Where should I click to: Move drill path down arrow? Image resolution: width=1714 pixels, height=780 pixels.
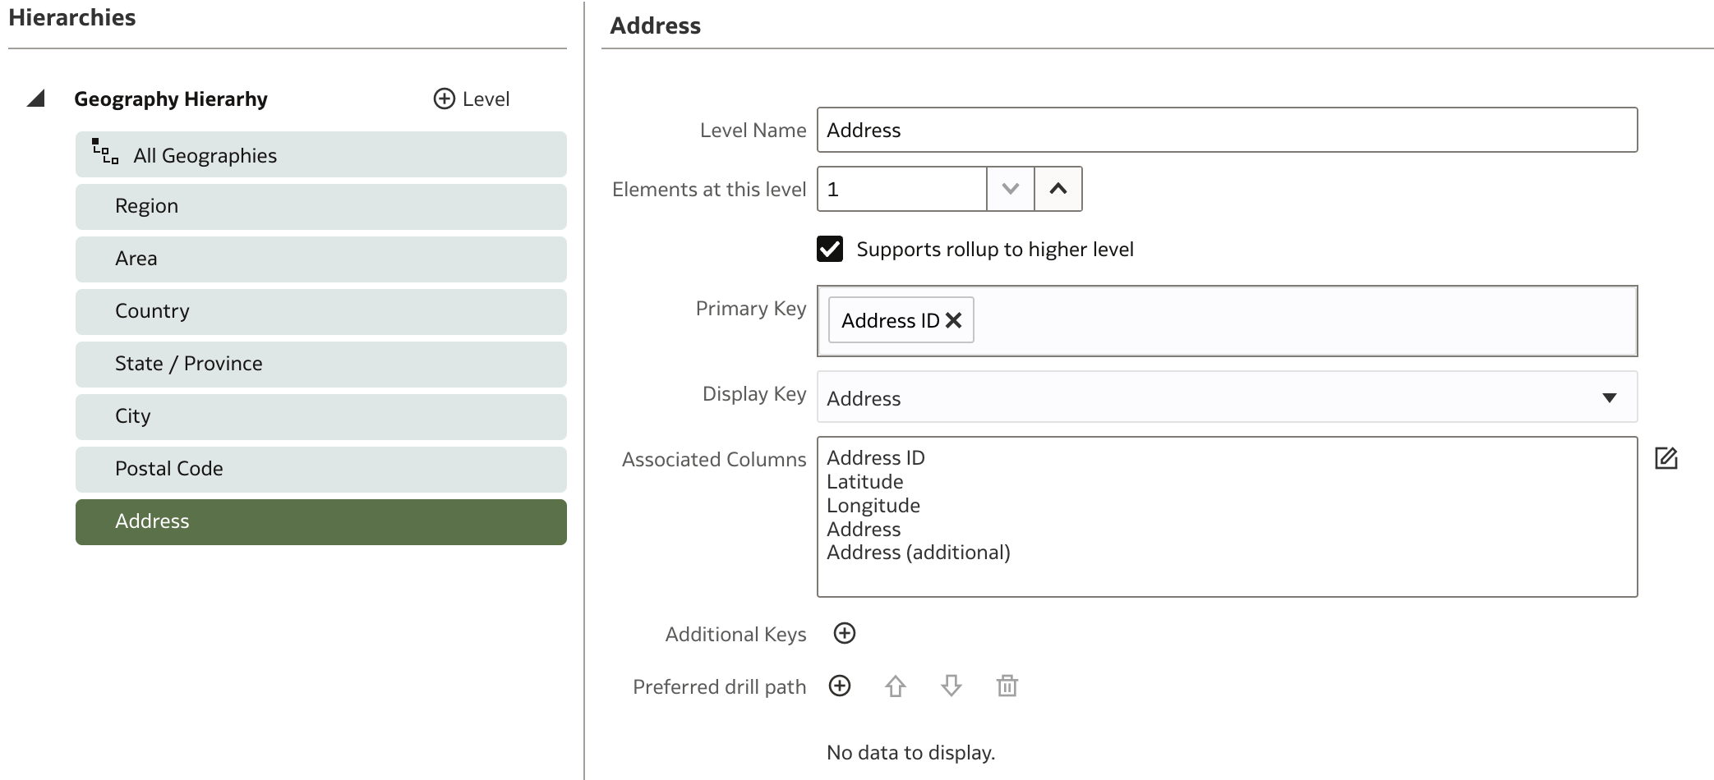[x=951, y=686]
